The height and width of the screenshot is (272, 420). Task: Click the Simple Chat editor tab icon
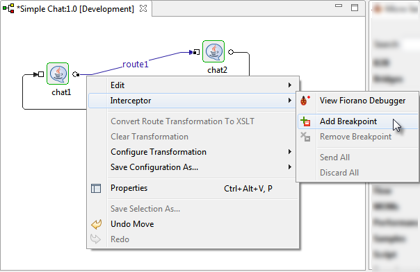[8, 8]
